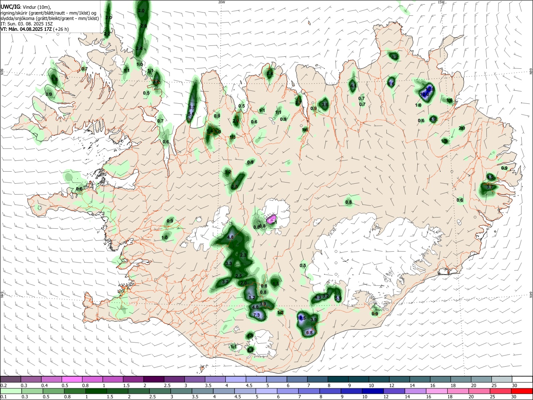Click the pink 1.3 snow value on the glacier
Viewport: 533px width, 400px height.
click(272, 220)
